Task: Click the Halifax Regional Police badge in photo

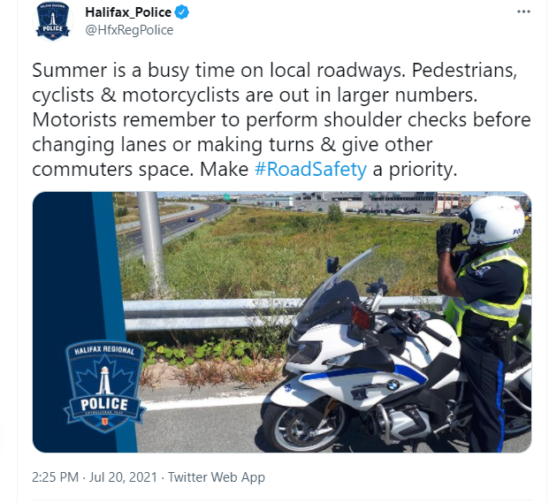Action: coord(104,386)
